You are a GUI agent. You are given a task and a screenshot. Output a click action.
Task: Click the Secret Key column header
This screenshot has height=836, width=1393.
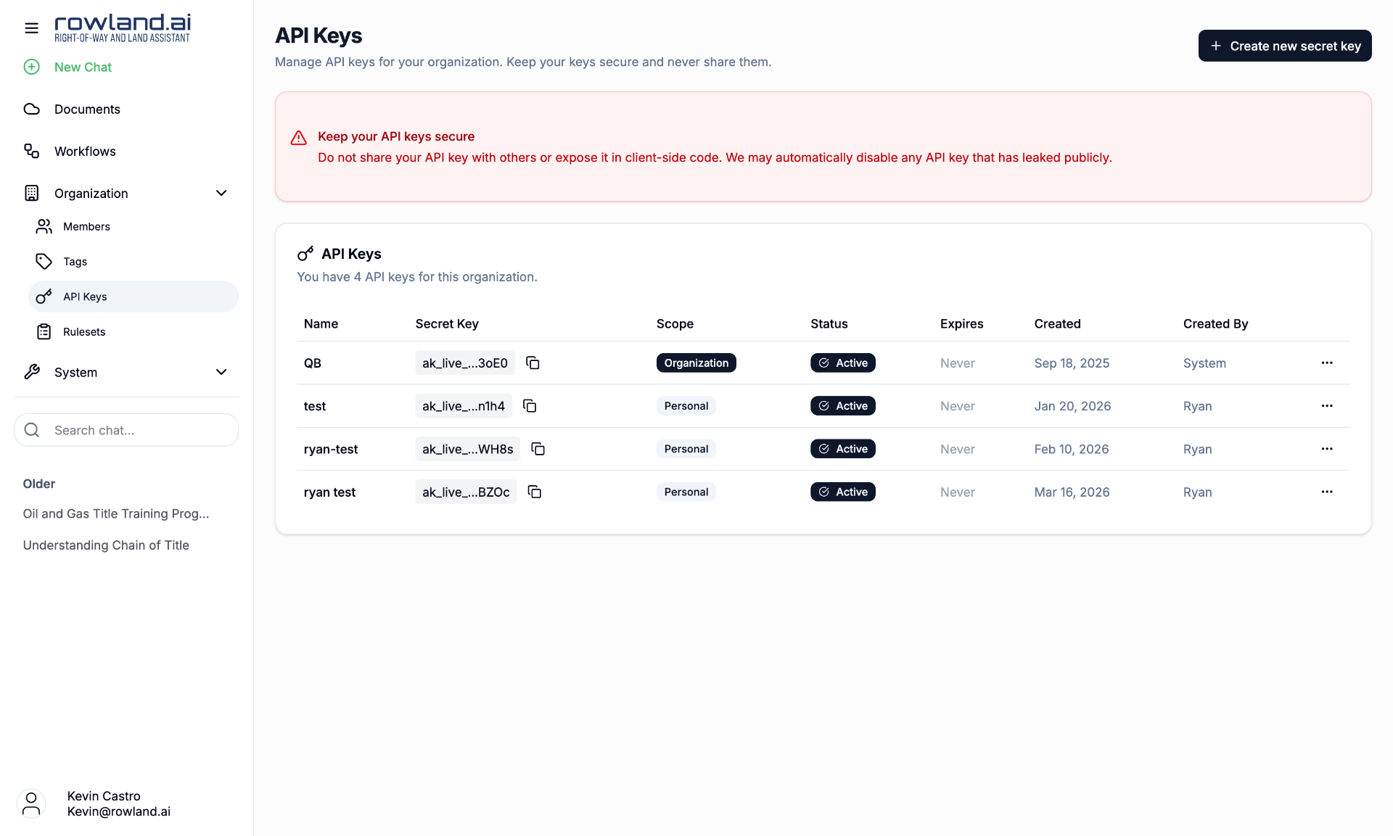[x=447, y=323]
